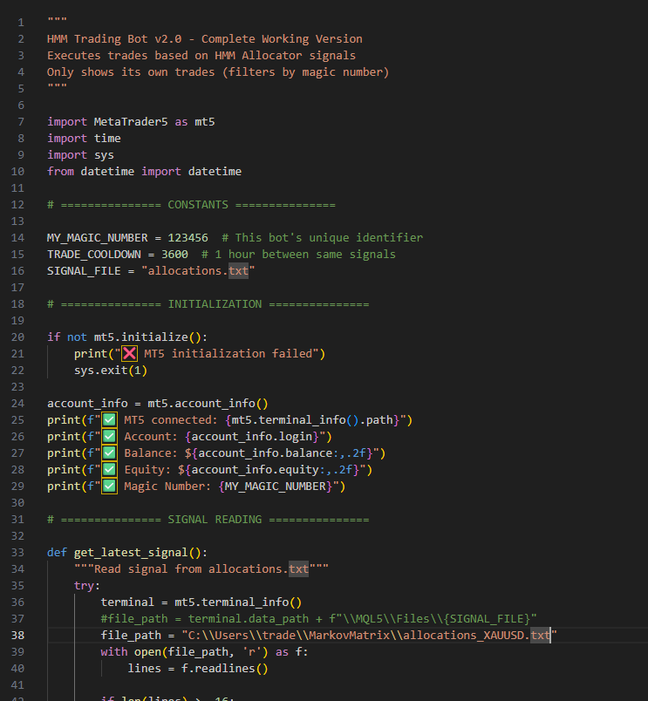Click line number 14 in the gutter
This screenshot has height=701, width=648.
(17, 238)
